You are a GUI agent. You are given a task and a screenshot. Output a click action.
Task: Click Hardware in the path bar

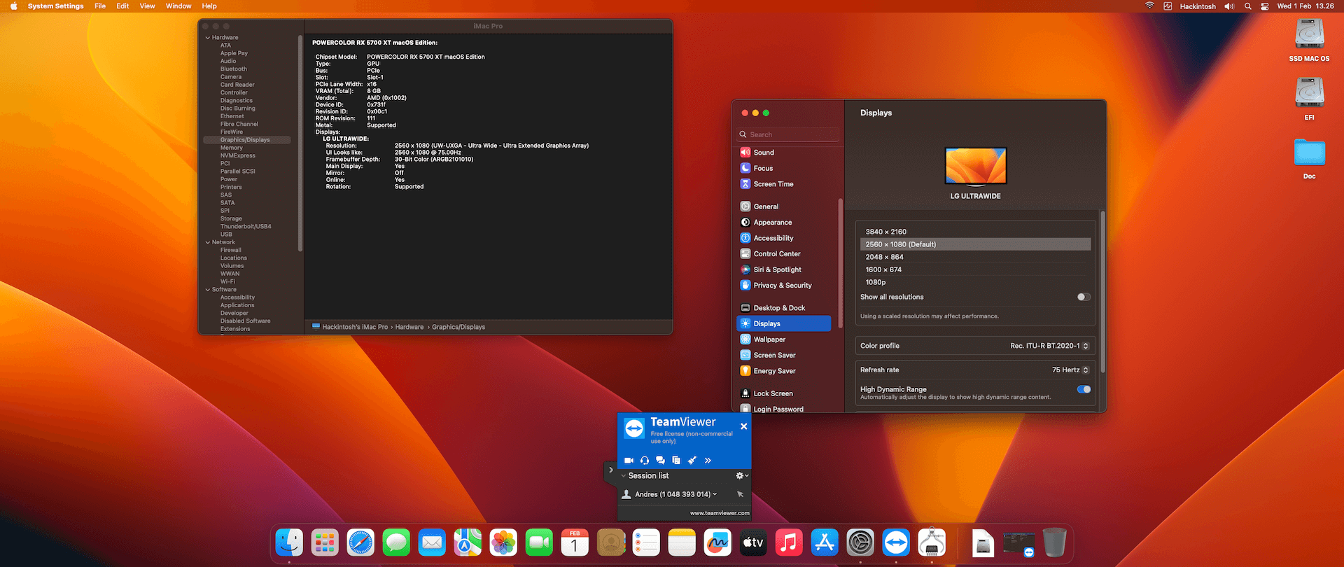(409, 327)
